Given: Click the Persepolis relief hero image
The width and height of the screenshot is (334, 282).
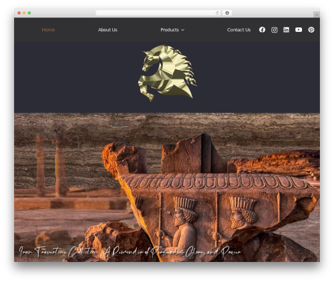Looking at the screenshot, I should coord(167,187).
